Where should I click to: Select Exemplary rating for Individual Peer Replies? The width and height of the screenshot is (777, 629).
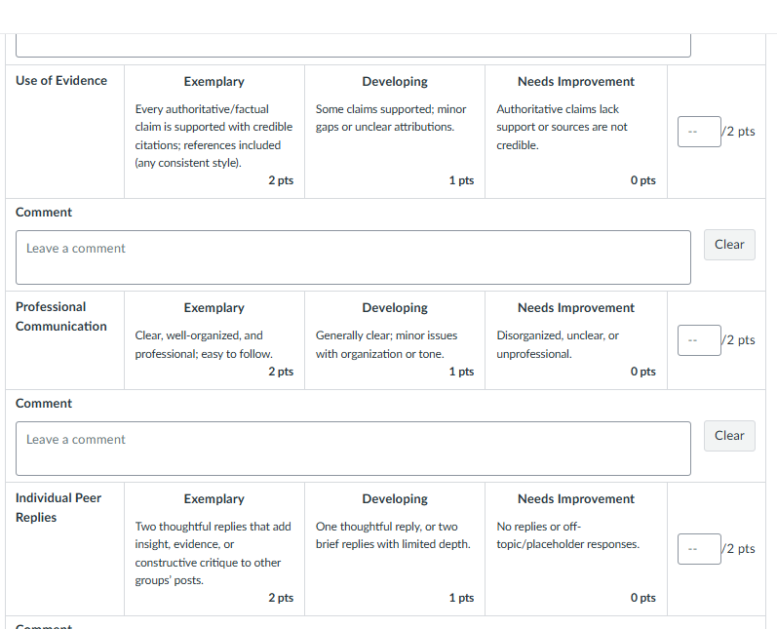tap(214, 549)
